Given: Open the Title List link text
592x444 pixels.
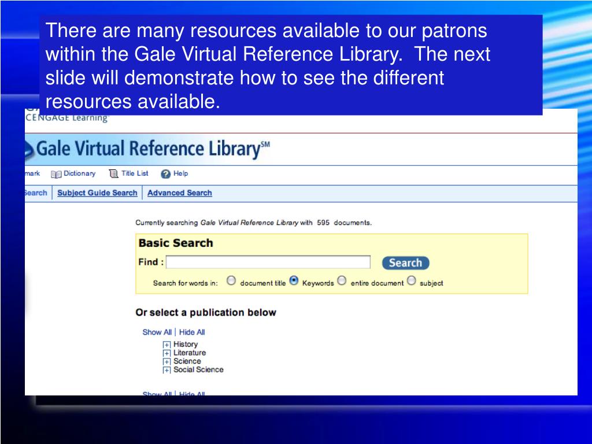Looking at the screenshot, I should coord(135,173).
